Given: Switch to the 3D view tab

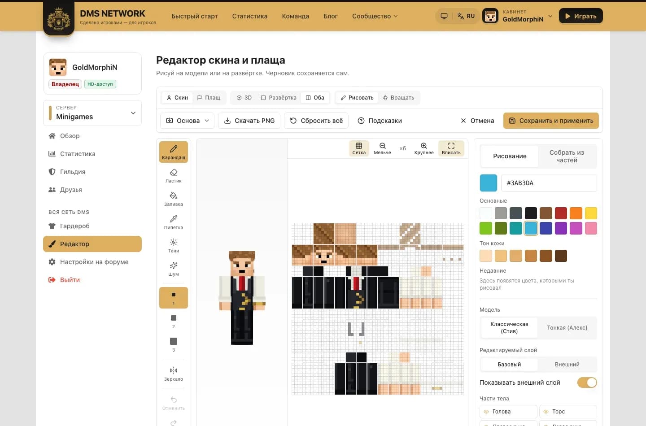Looking at the screenshot, I should pos(244,98).
